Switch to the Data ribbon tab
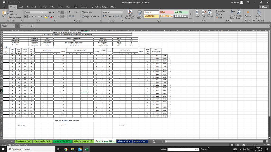271x152 pixels. (52, 7)
